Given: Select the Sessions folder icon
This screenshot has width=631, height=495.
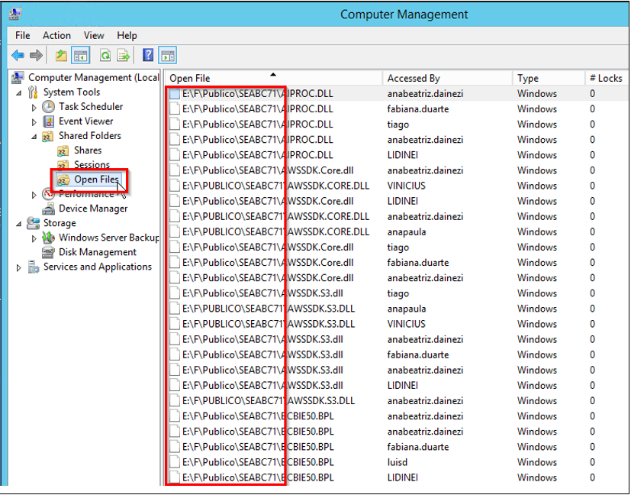Looking at the screenshot, I should [x=63, y=165].
